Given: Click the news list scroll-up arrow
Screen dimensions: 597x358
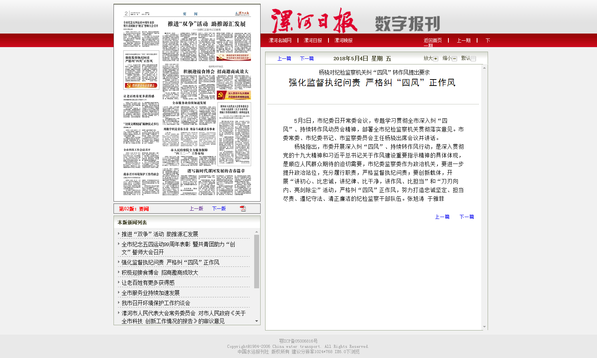Looking at the screenshot, I should pyautogui.click(x=256, y=232).
